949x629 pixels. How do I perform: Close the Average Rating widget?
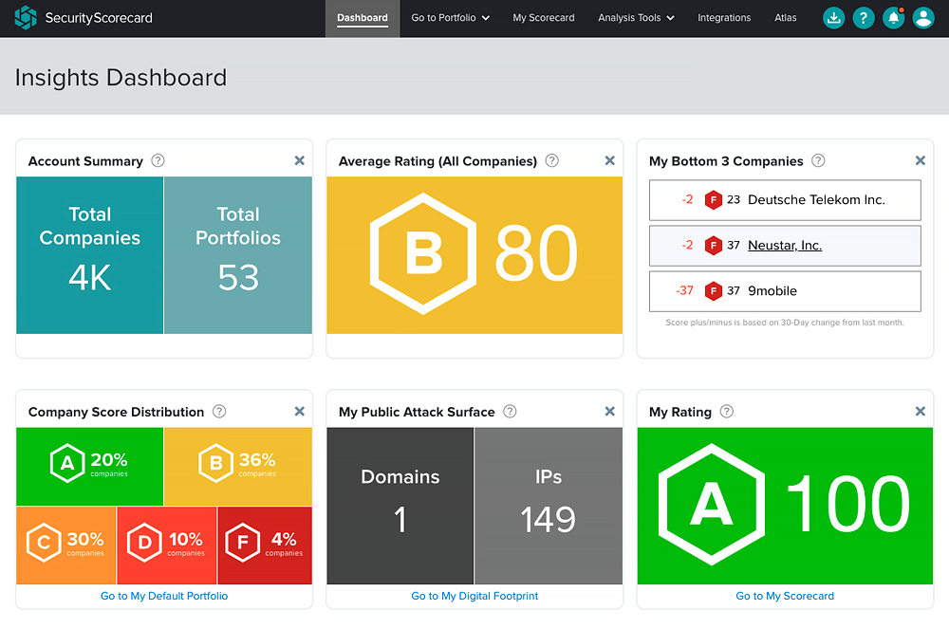(x=610, y=161)
